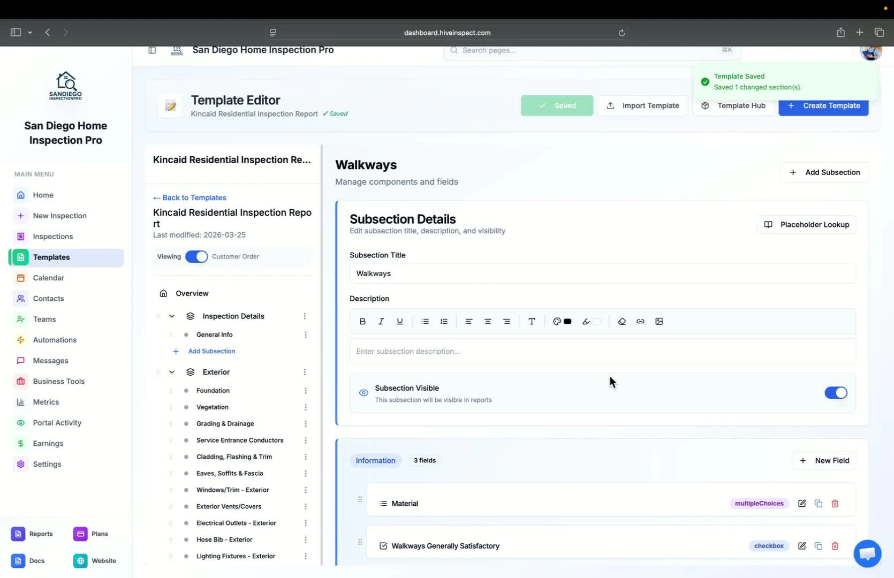The image size is (894, 578).
Task: Collapse the Exterior section
Action: (172, 372)
